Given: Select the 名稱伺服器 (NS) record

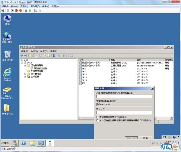Looking at the screenshot, I should [118, 66].
